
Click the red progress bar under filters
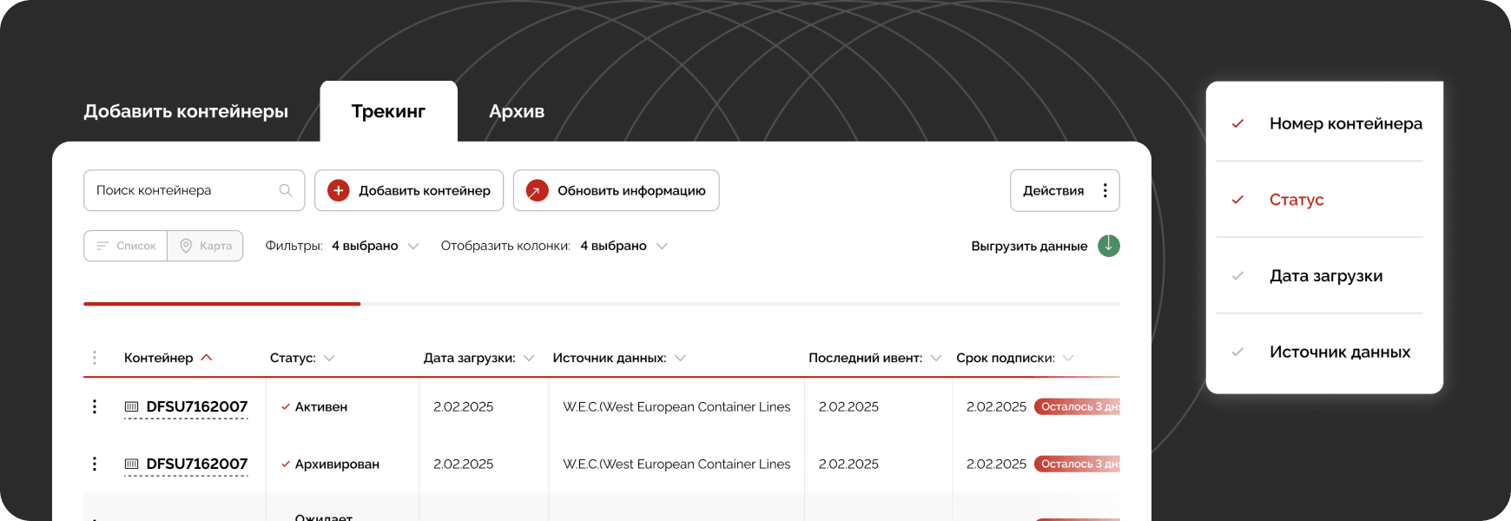[221, 304]
